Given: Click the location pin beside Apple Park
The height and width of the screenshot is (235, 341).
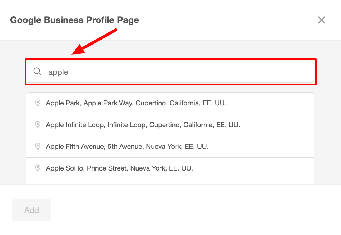Looking at the screenshot, I should 38,103.
